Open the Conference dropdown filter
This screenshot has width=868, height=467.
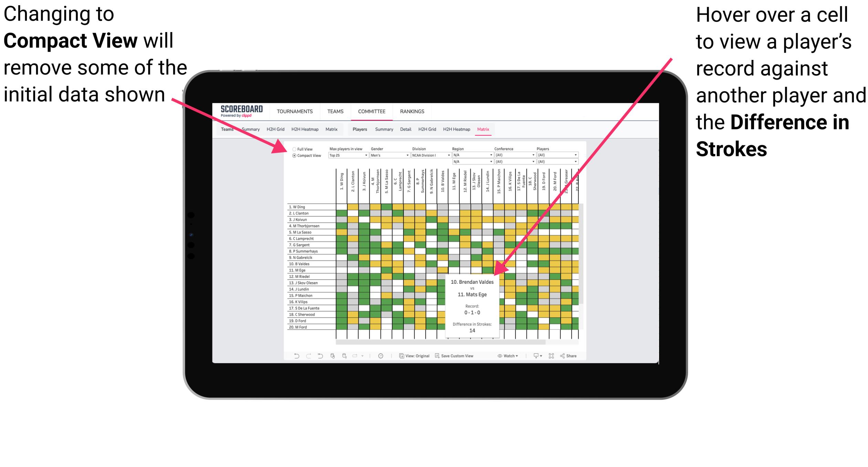tap(515, 155)
